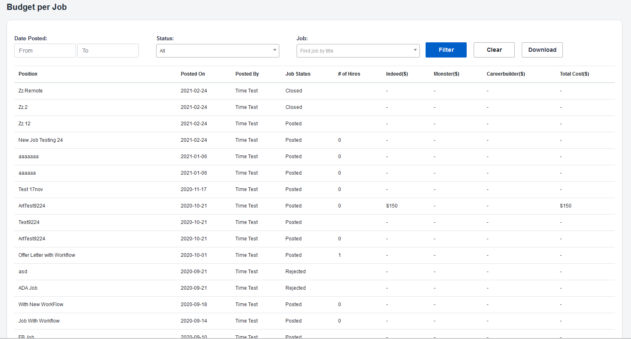Viewport: 631px width, 339px height.
Task: Click the Job Status column header
Action: click(x=298, y=74)
